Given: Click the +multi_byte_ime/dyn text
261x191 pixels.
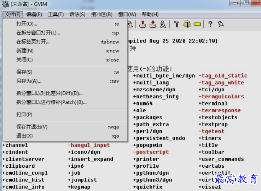Looking at the screenshot, I should click(x=164, y=76).
